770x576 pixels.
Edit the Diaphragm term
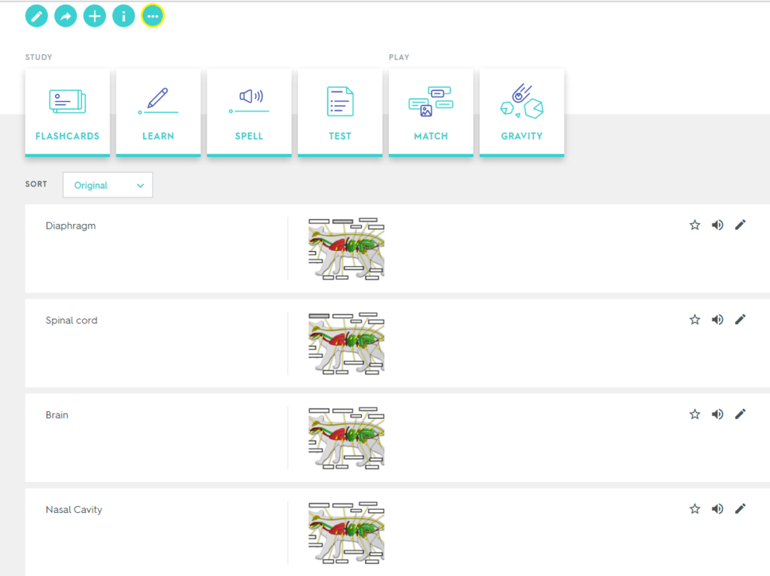[740, 225]
